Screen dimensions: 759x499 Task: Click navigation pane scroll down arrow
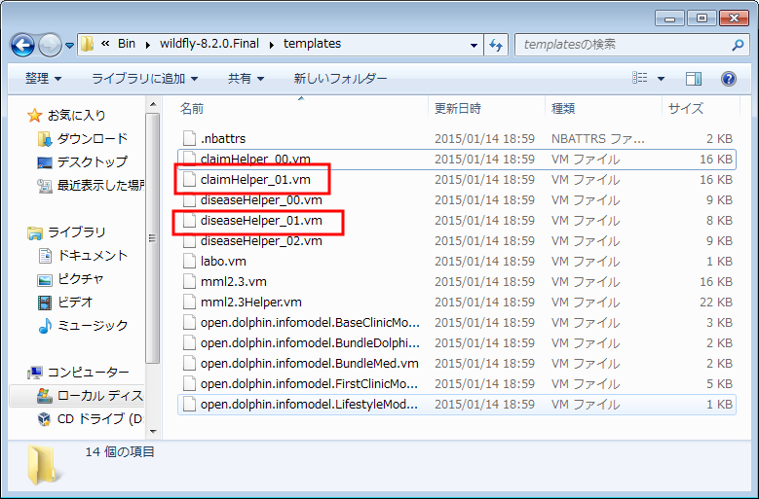coord(153,431)
